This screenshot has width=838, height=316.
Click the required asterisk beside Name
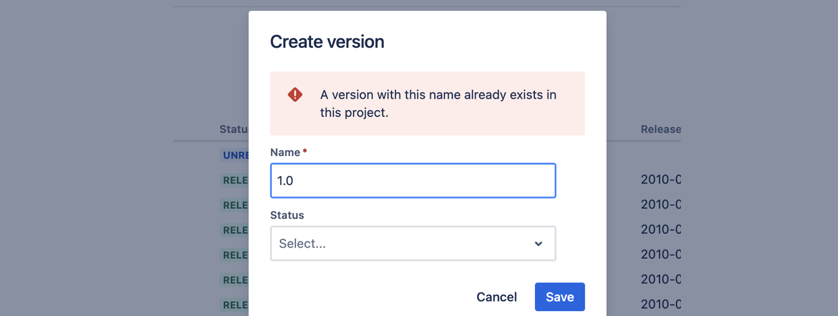pos(305,152)
